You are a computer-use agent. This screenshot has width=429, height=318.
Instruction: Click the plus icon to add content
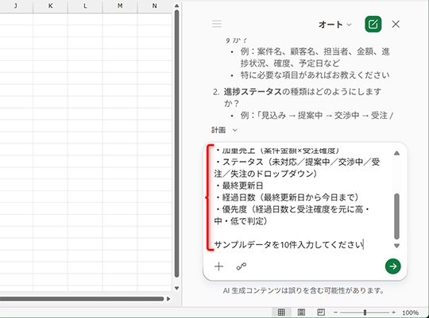219,266
